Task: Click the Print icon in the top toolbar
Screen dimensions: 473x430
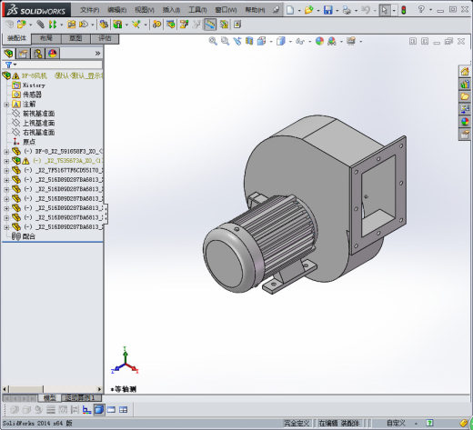Action: 347,10
